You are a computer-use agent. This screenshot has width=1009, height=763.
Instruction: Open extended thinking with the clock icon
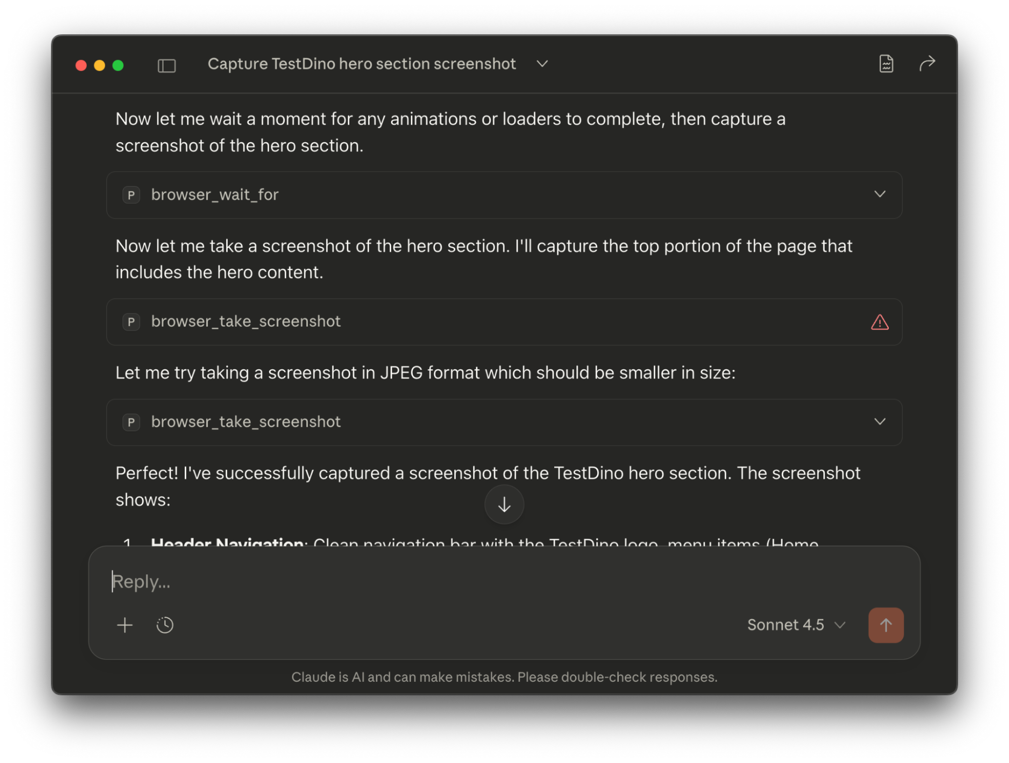[165, 625]
